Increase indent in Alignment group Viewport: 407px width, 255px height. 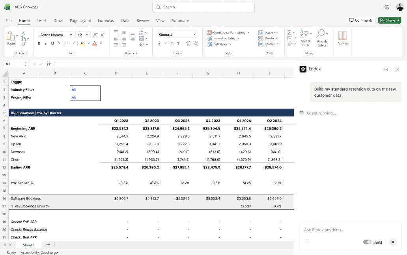click(x=124, y=45)
